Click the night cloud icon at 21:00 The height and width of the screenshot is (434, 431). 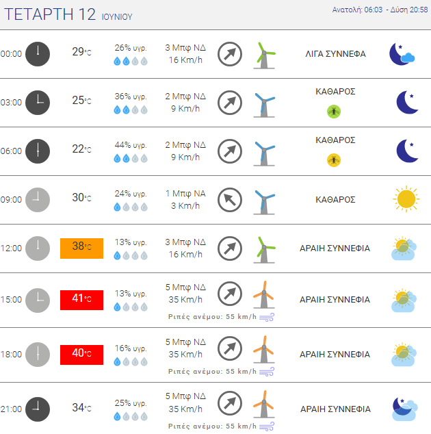coord(405,409)
